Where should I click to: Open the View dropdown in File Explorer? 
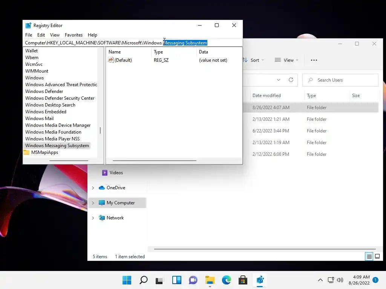[x=286, y=60]
